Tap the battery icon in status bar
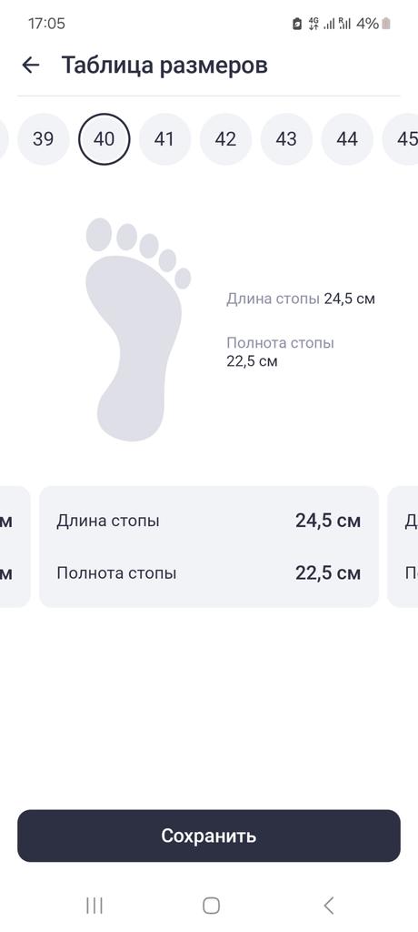The width and height of the screenshot is (418, 932). [386, 24]
